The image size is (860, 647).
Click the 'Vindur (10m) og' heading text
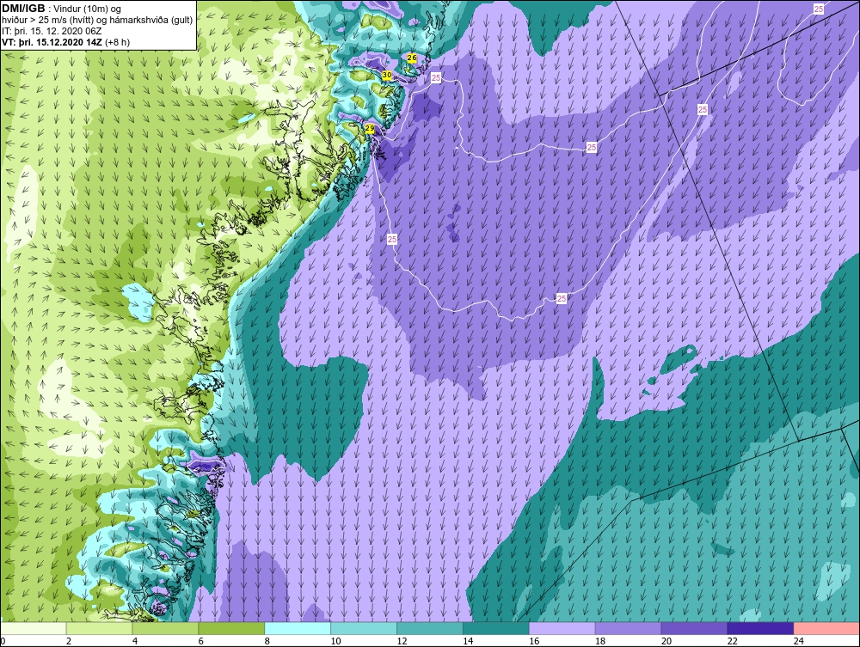pyautogui.click(x=88, y=9)
